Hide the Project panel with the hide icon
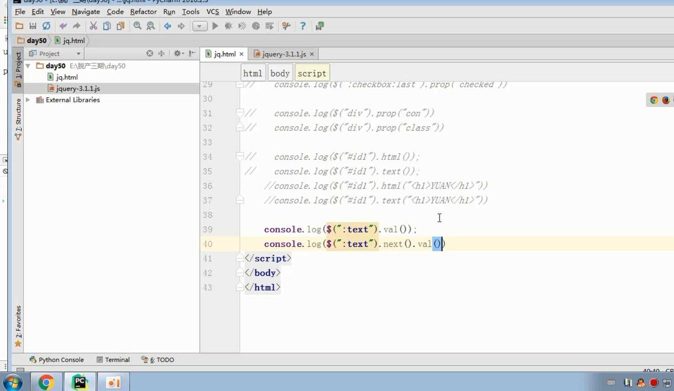Screen dimensions: 674x391 tap(192, 53)
